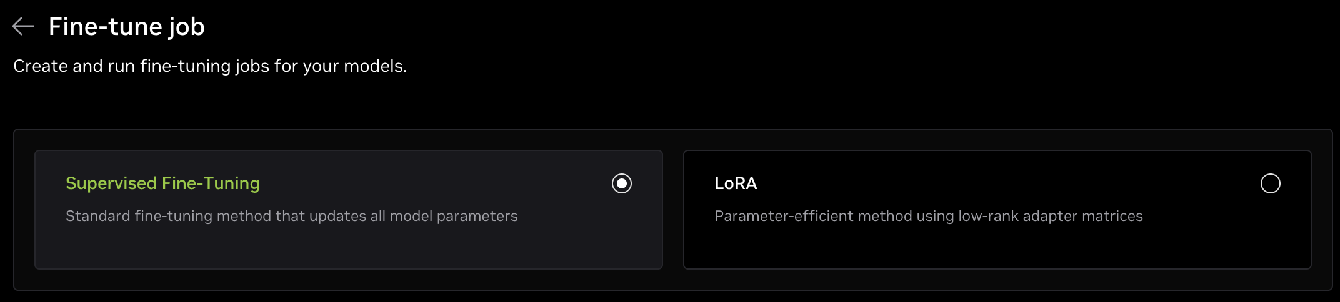Click the LoRA option card
The image size is (1340, 302).
point(997,243)
